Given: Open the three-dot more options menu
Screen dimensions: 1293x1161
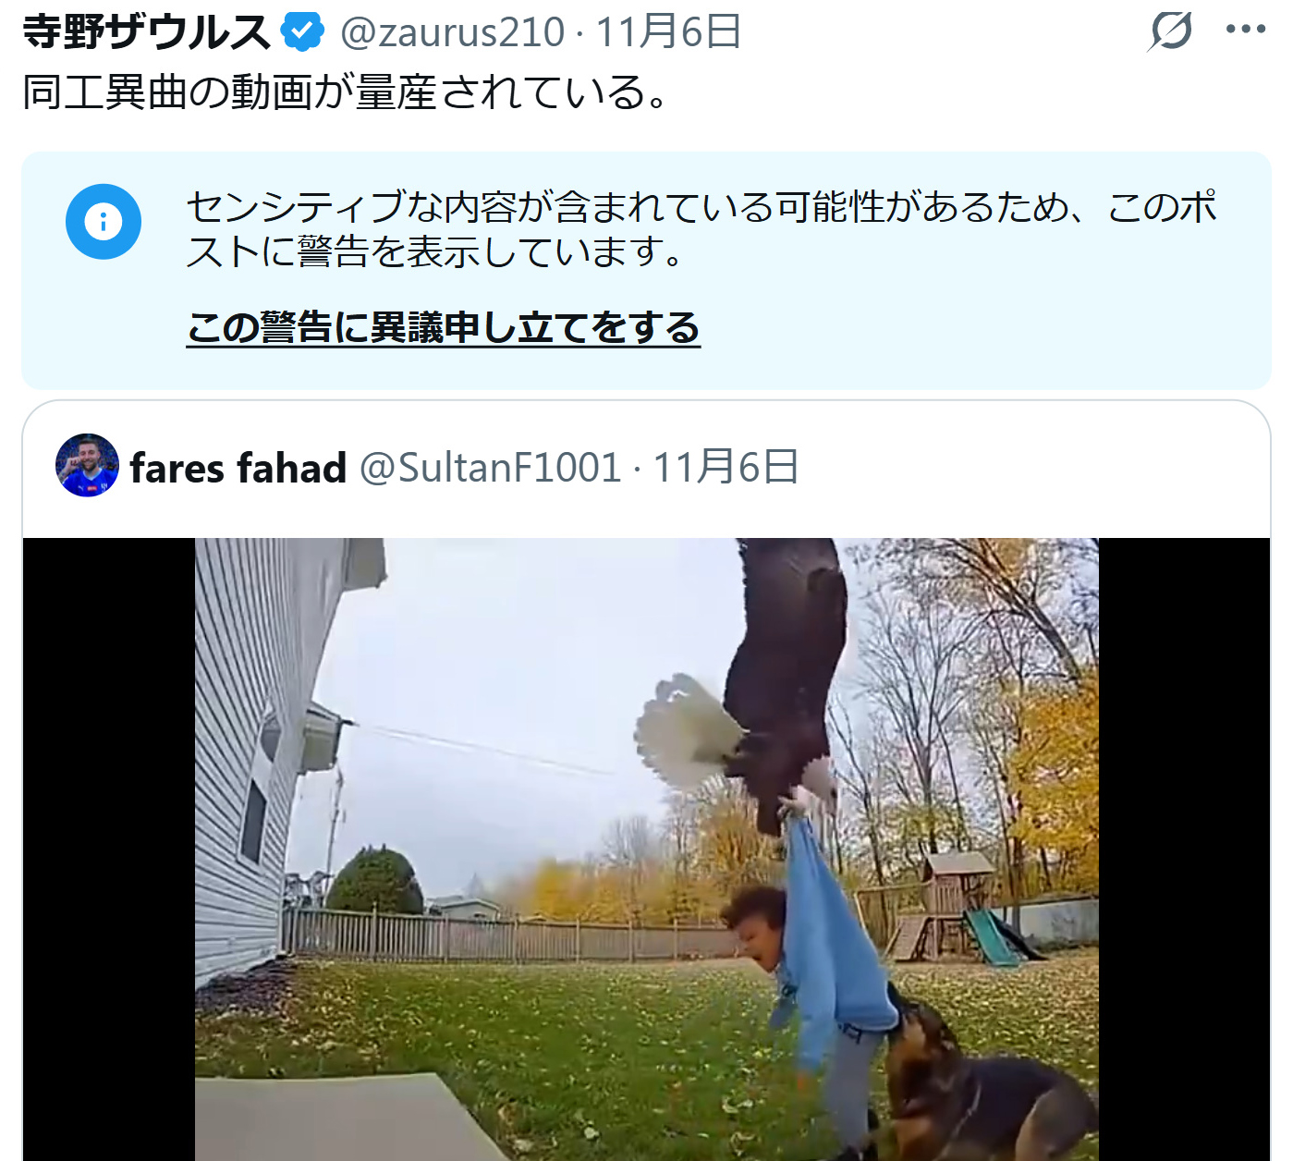Looking at the screenshot, I should [1245, 30].
